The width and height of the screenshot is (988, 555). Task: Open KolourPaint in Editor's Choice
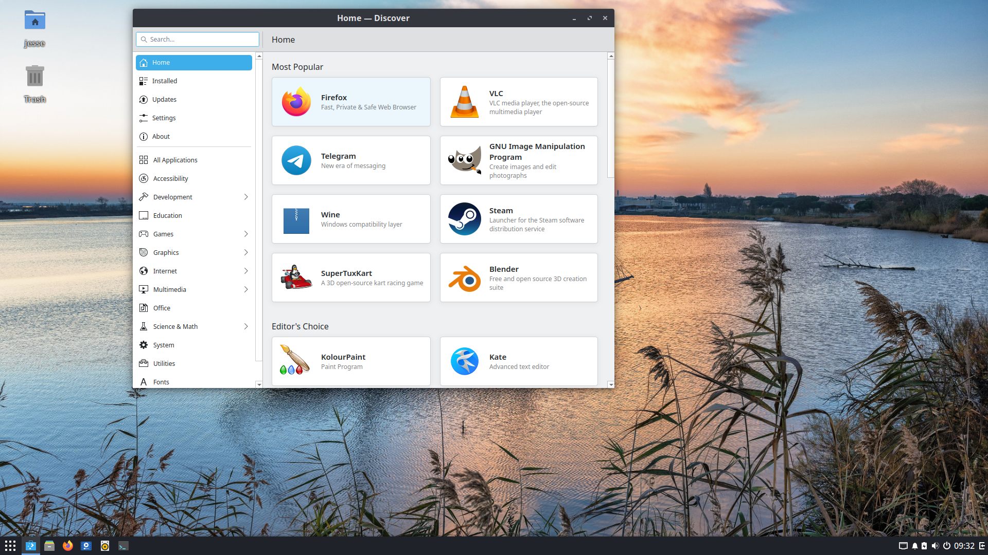coord(351,361)
